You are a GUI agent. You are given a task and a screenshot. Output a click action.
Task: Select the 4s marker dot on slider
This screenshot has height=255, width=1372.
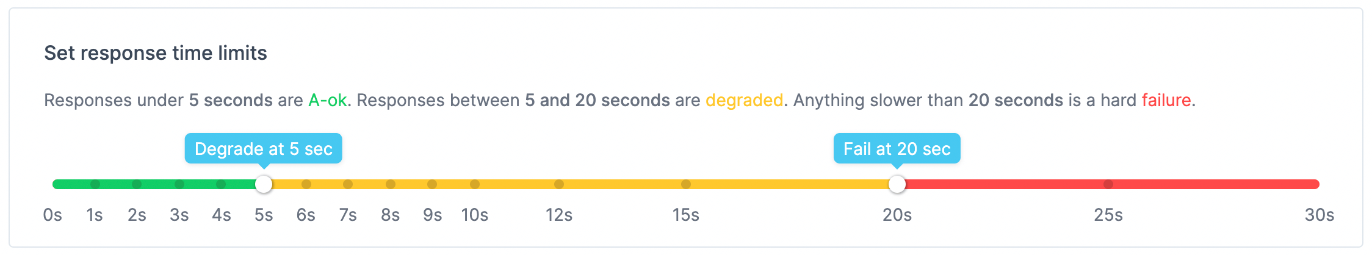click(x=221, y=184)
